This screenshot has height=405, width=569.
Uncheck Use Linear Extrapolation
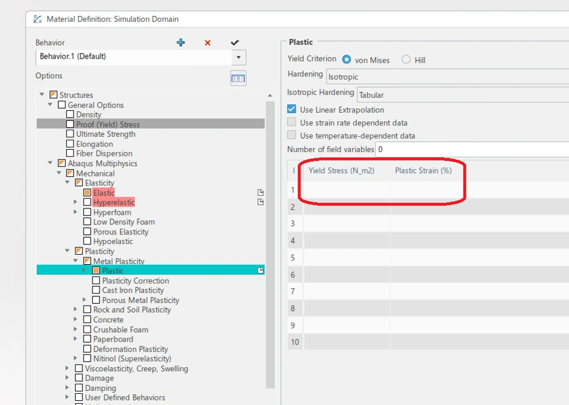(292, 109)
